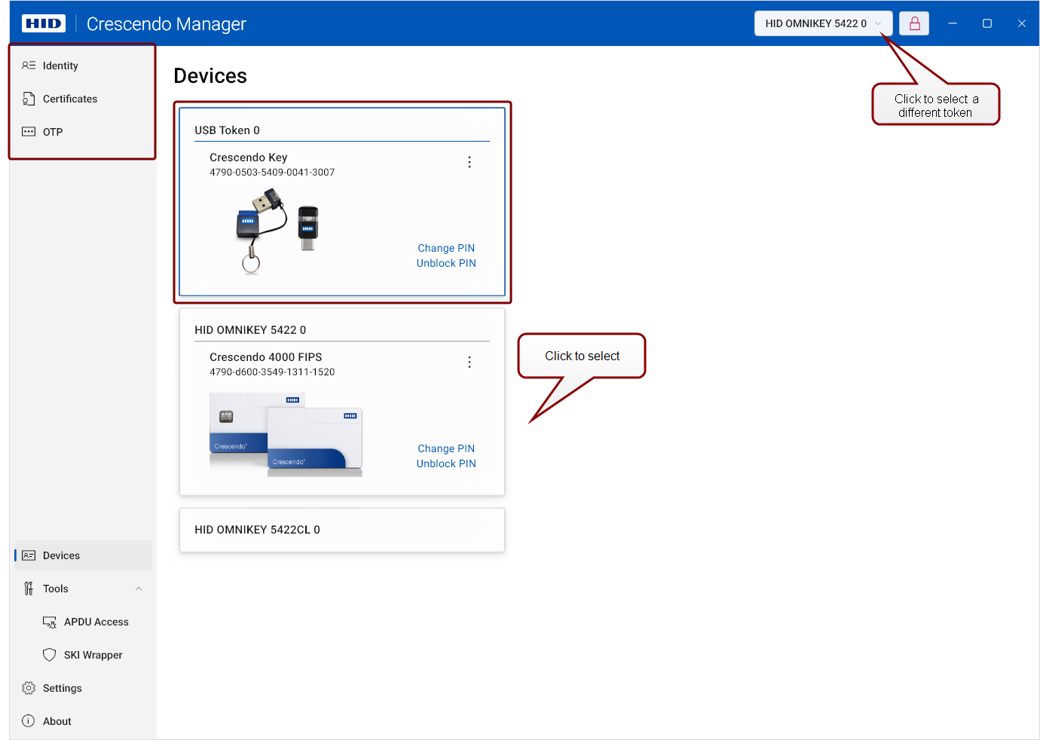
Task: Open the HID OMNIKEY 5422 0 token dropdown
Action: coord(824,23)
